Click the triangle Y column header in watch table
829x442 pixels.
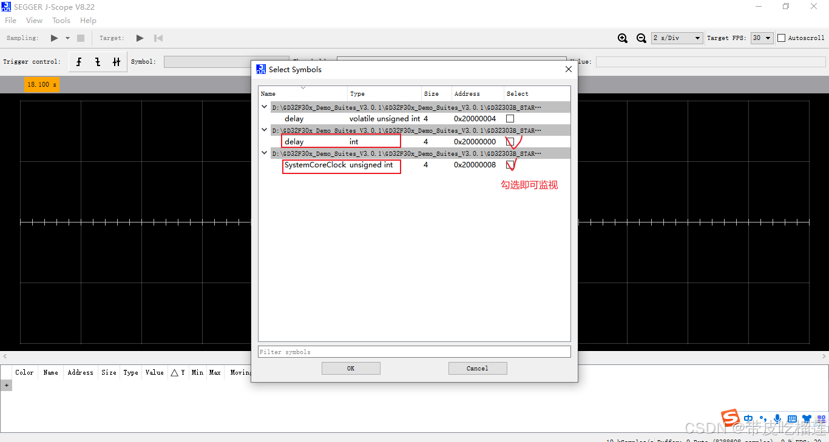(178, 372)
